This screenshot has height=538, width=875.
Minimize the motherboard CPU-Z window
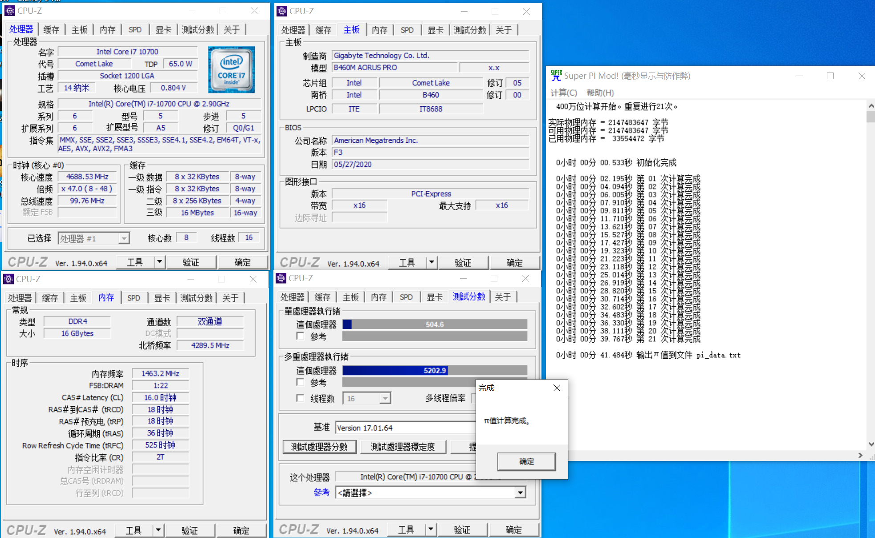tap(464, 11)
